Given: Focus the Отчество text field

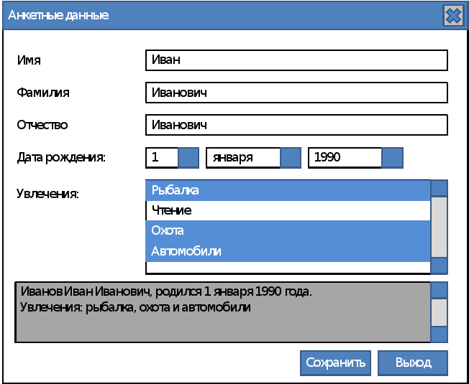Looking at the screenshot, I should point(296,125).
